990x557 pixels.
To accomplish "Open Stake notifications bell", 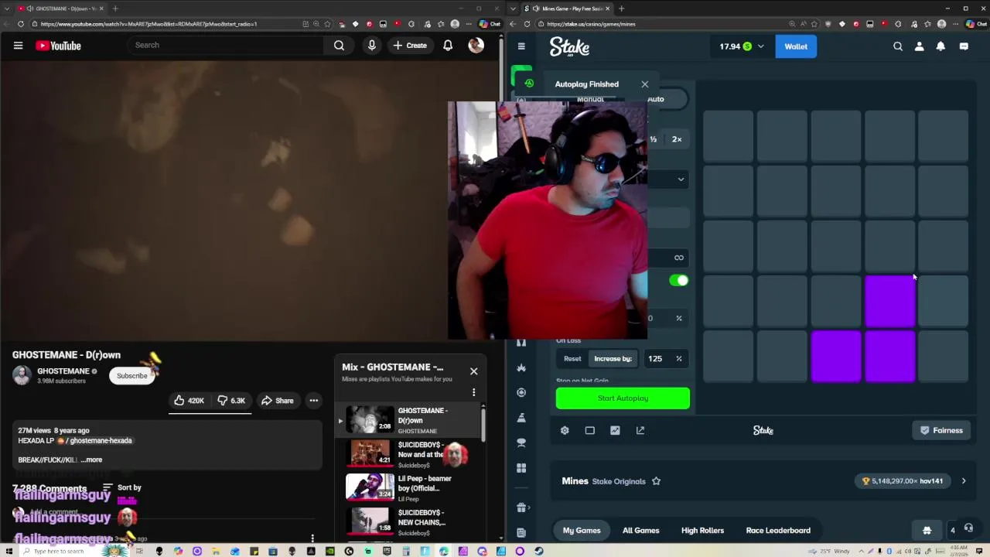I will (x=940, y=46).
